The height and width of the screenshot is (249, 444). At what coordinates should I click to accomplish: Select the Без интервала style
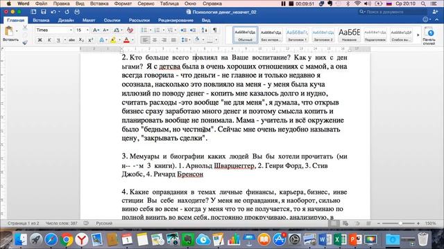click(271, 35)
